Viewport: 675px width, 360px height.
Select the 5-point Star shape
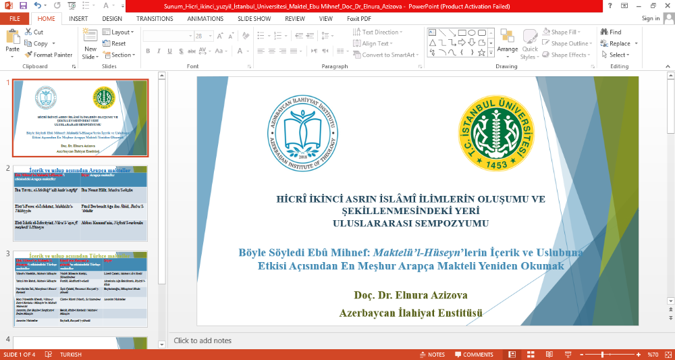click(x=482, y=53)
